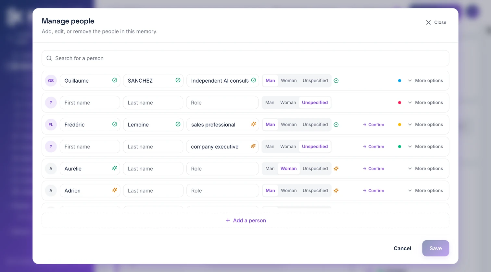
Task: Click the checkmark in the Independent AI consultant field
Action: tap(254, 80)
